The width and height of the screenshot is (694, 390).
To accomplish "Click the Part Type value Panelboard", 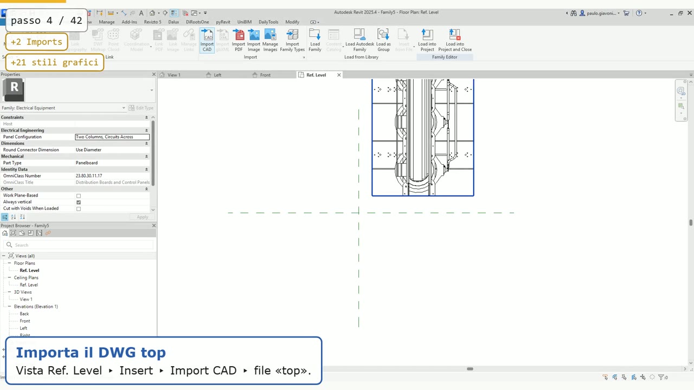I will 87,163.
